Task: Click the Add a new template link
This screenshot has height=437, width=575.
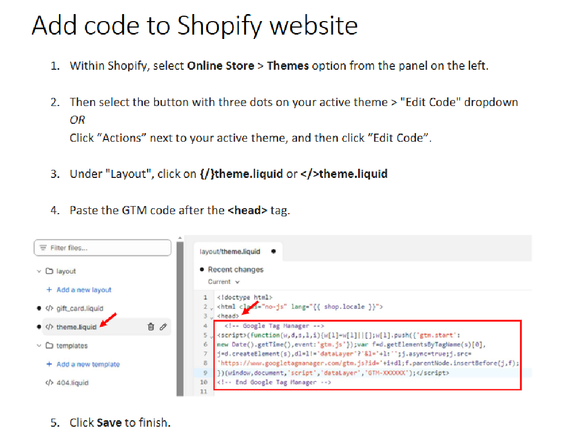Action: pyautogui.click(x=88, y=365)
